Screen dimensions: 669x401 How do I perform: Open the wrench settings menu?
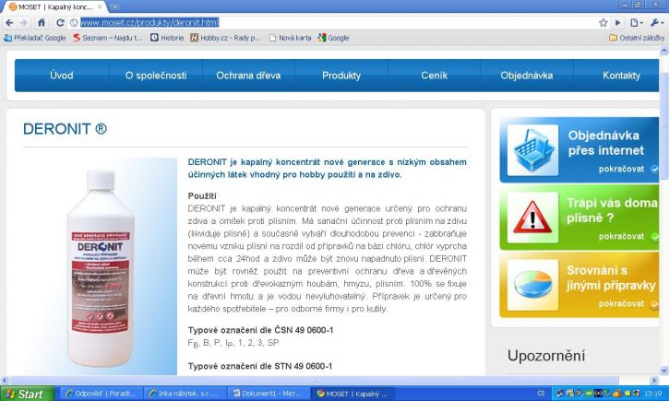tap(655, 23)
